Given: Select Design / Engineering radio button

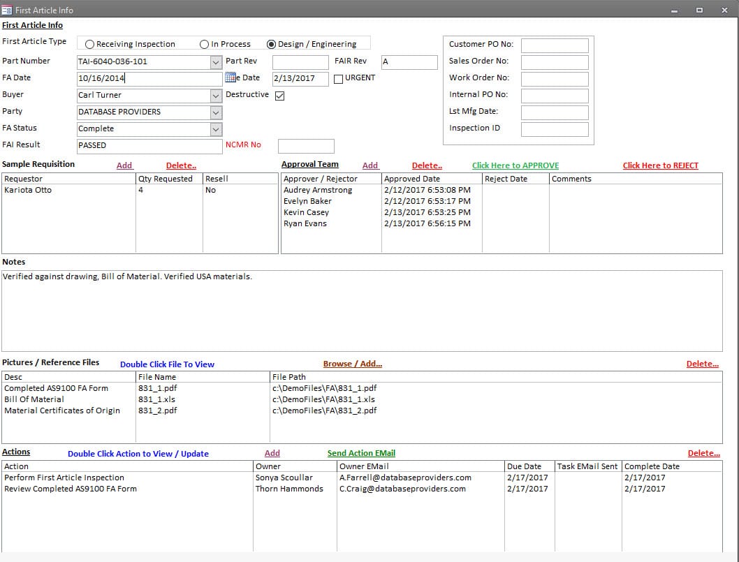Looking at the screenshot, I should click(272, 44).
